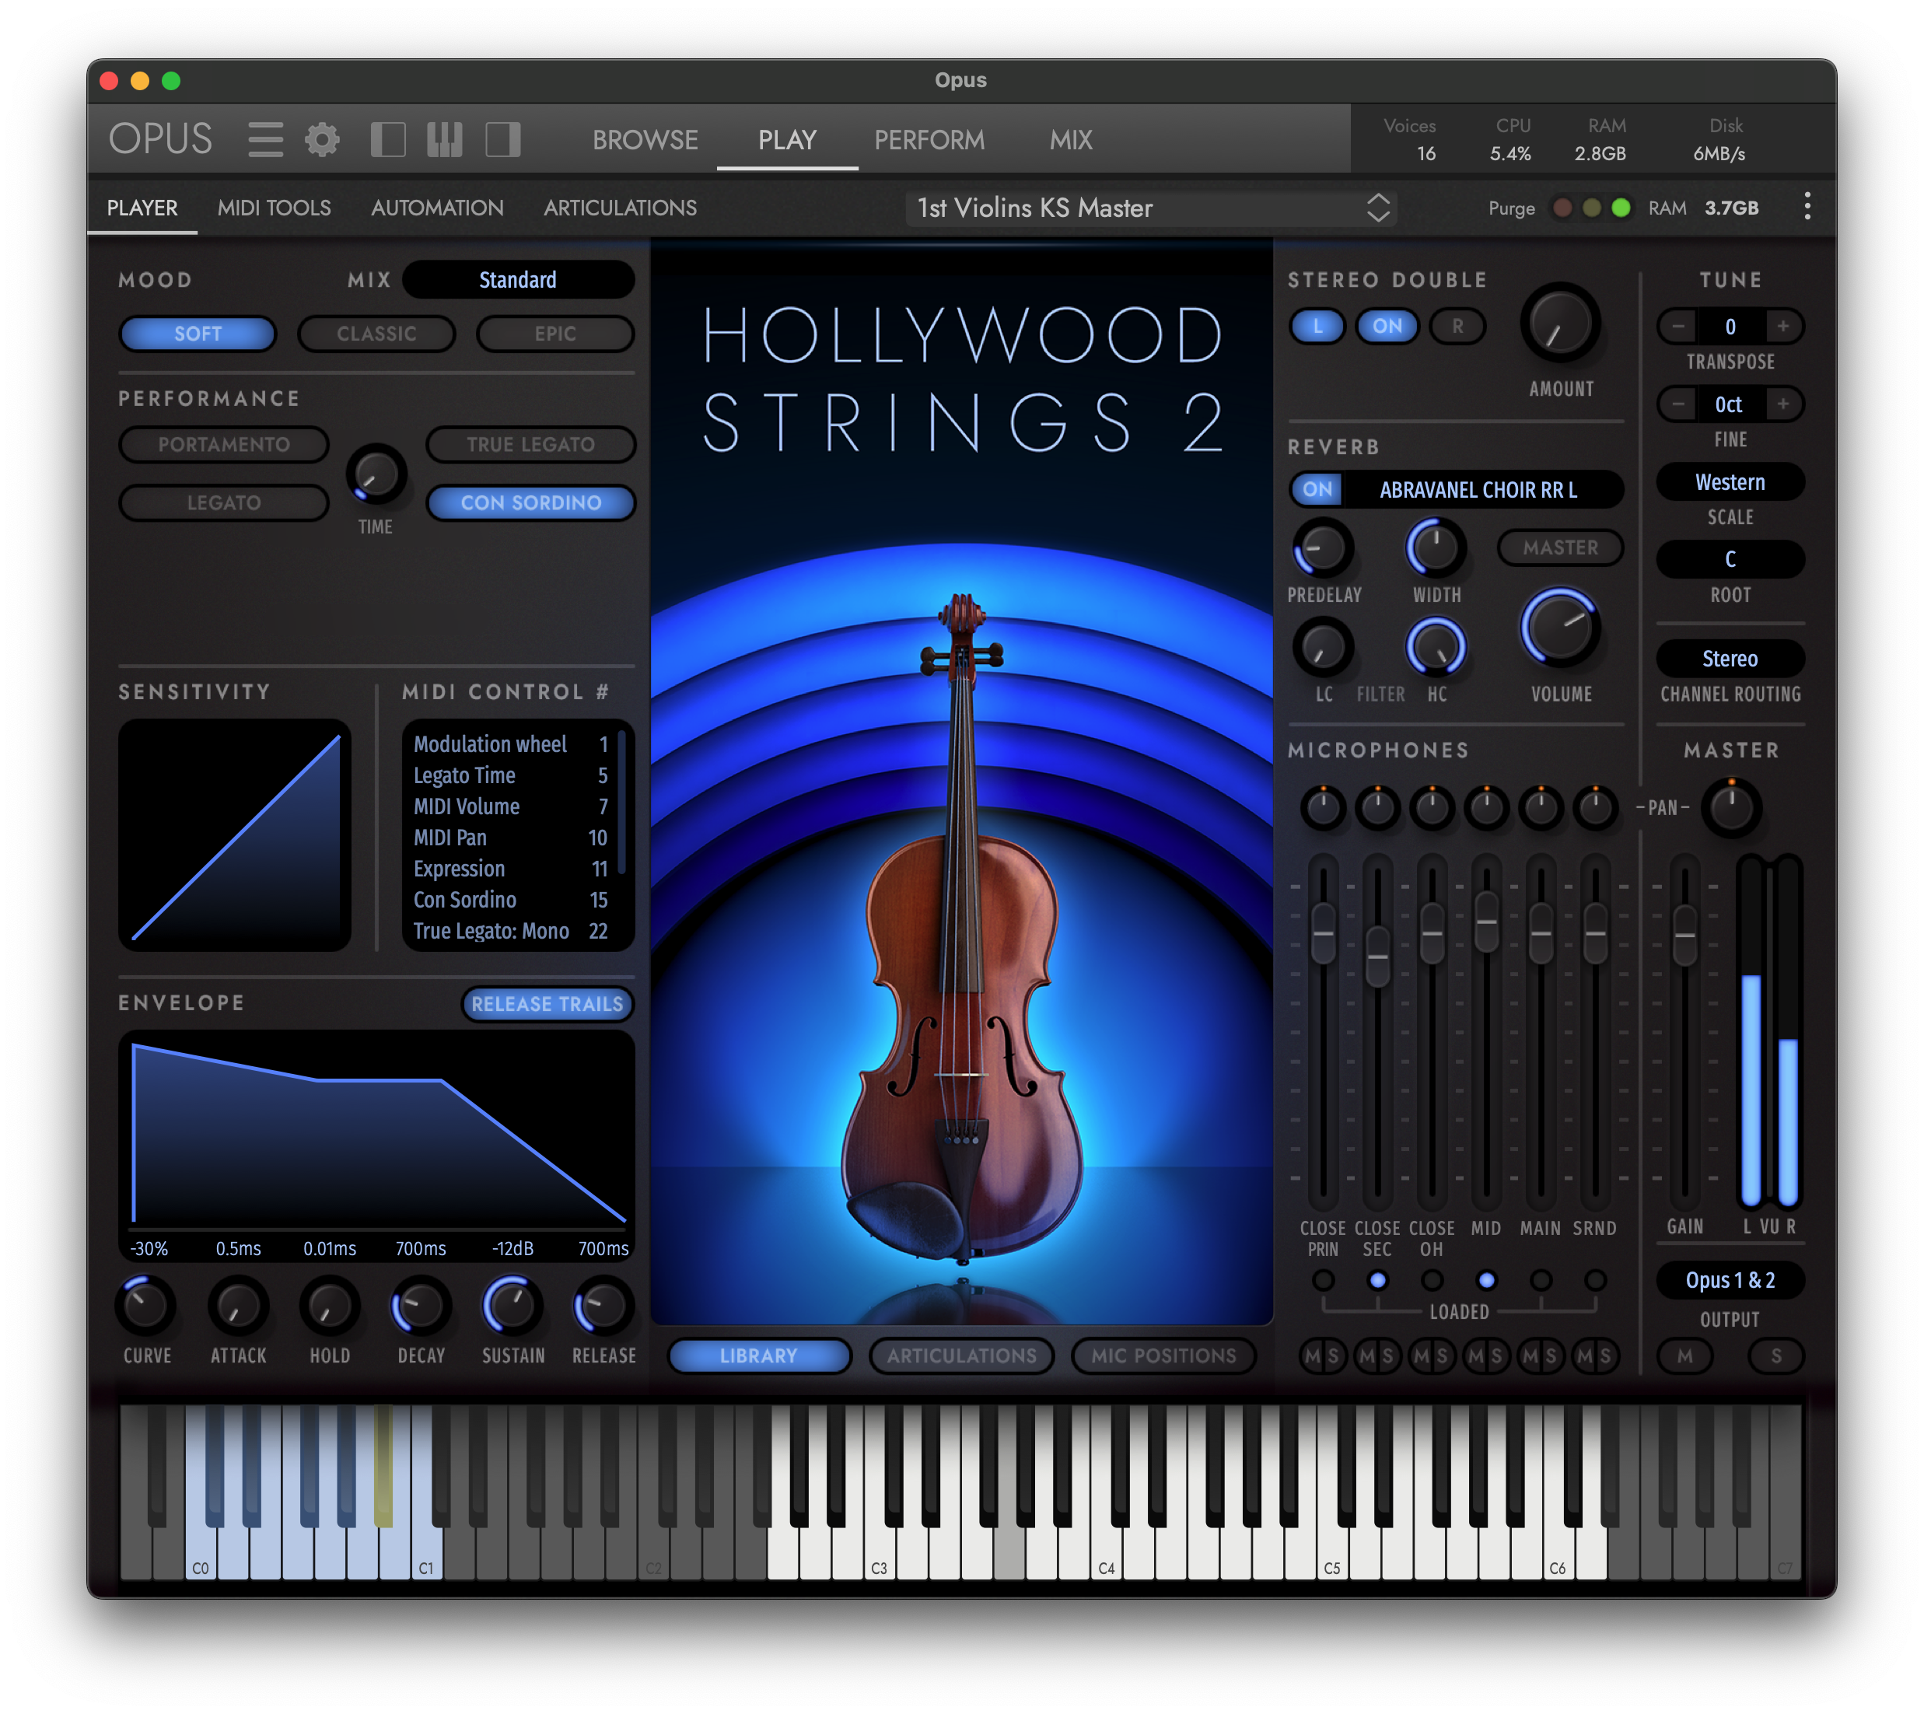The width and height of the screenshot is (1924, 1714).
Task: Click the envelope Curve knob
Action: coord(146,1306)
